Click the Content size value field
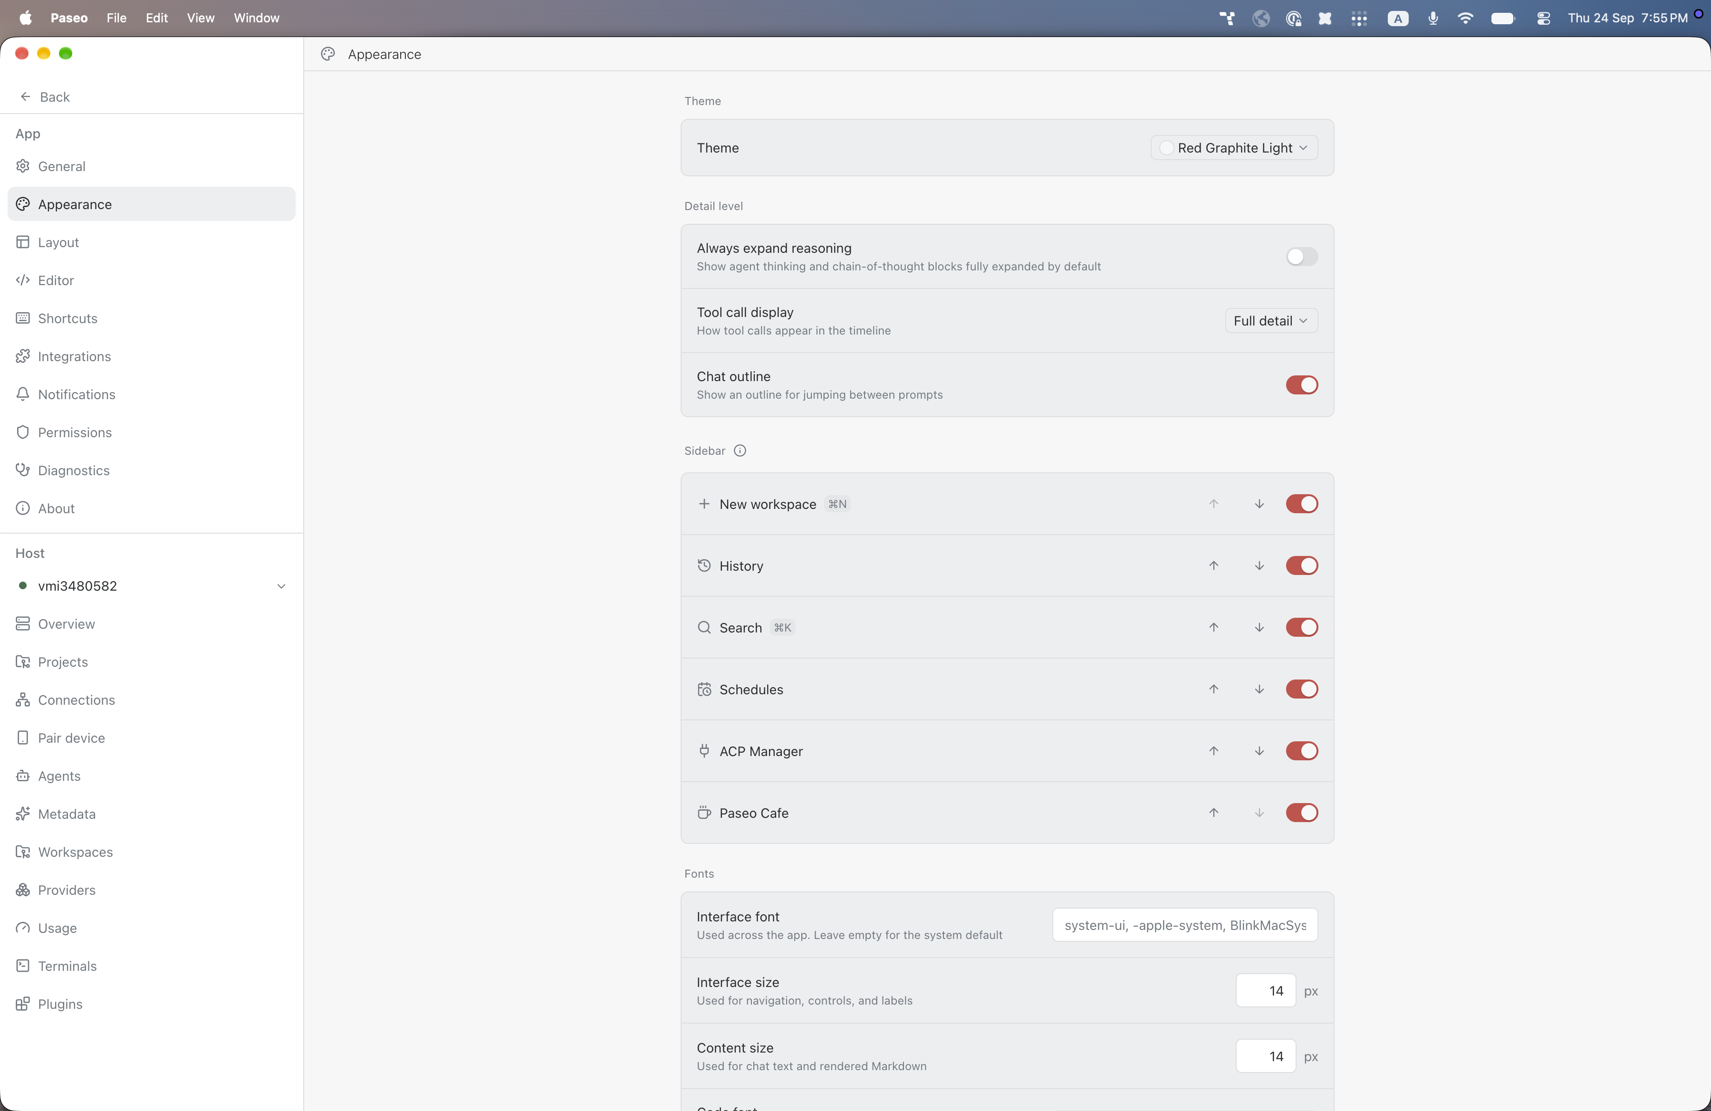 1265,1056
